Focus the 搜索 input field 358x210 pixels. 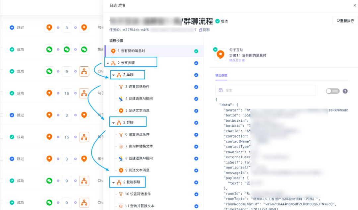pos(266,90)
